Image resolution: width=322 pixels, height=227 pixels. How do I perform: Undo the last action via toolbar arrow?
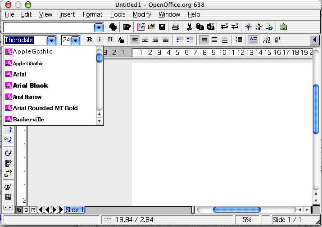[224, 27]
